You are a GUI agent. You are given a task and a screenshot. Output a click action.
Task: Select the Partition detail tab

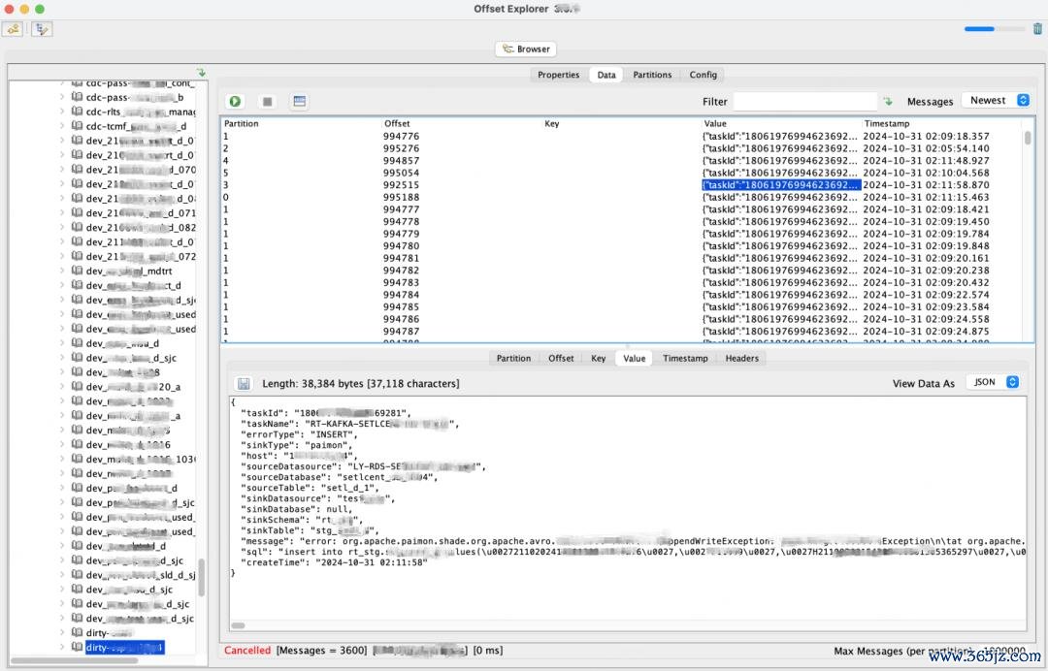click(513, 359)
